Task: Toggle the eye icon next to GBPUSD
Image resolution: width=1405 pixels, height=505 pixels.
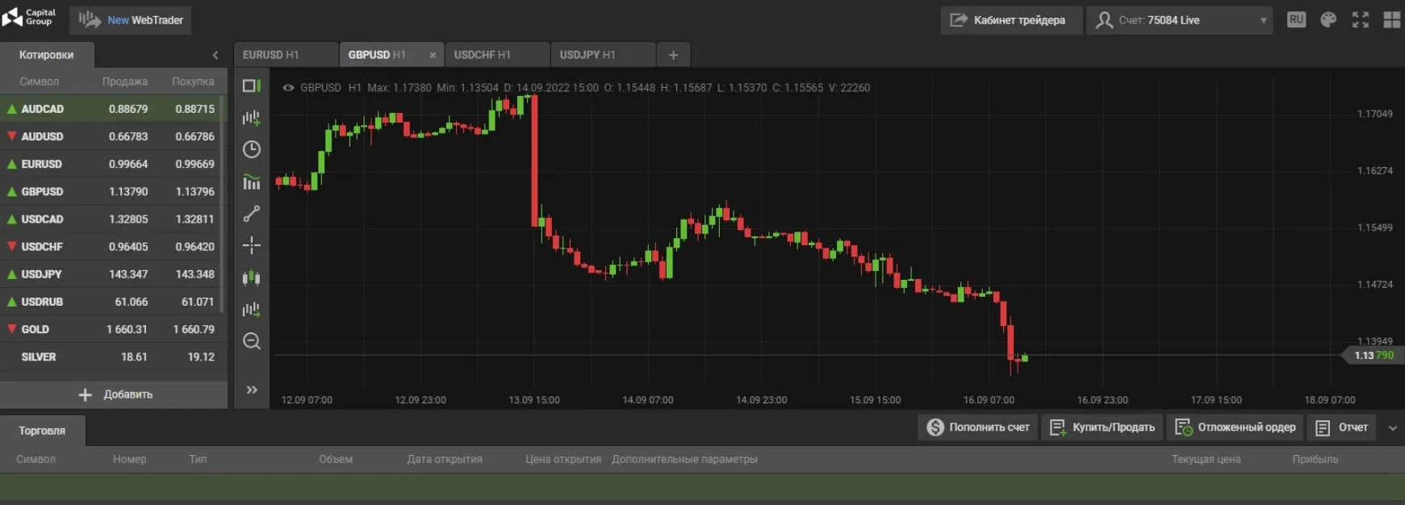Action: coord(288,88)
